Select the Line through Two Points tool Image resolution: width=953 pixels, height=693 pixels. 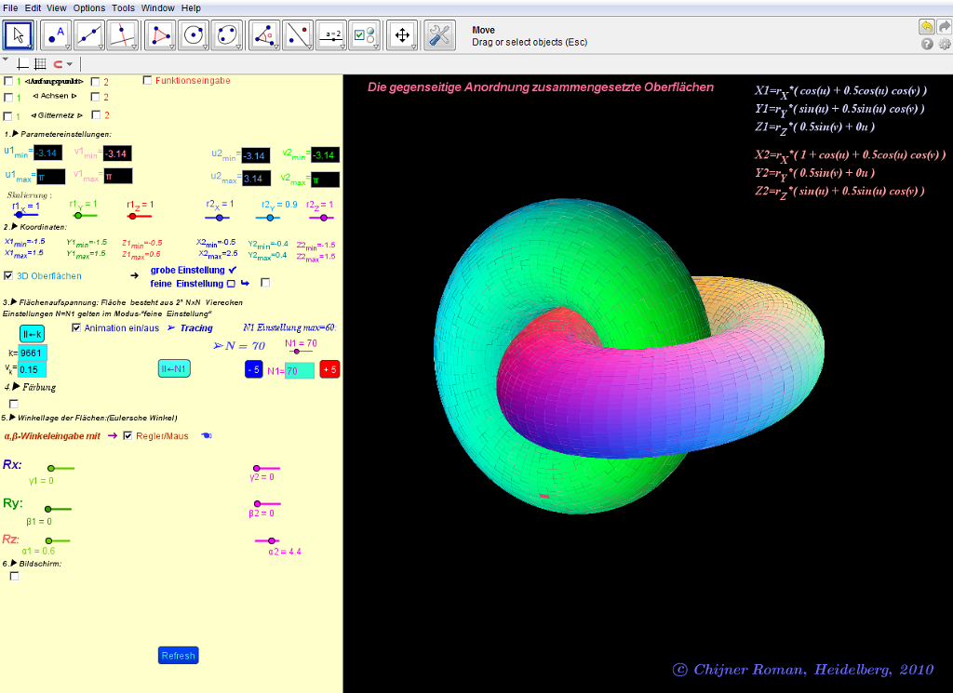point(89,35)
